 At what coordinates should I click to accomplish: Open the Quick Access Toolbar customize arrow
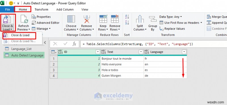pos(18,3)
